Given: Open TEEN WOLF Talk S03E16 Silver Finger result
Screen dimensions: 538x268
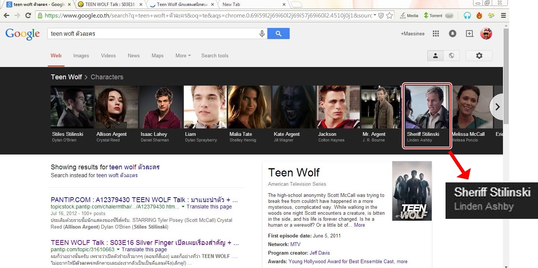Looking at the screenshot, I should pyautogui.click(x=145, y=243).
